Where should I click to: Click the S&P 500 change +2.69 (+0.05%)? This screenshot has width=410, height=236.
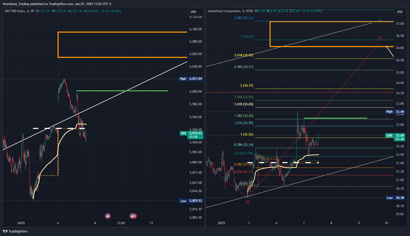pos(111,11)
